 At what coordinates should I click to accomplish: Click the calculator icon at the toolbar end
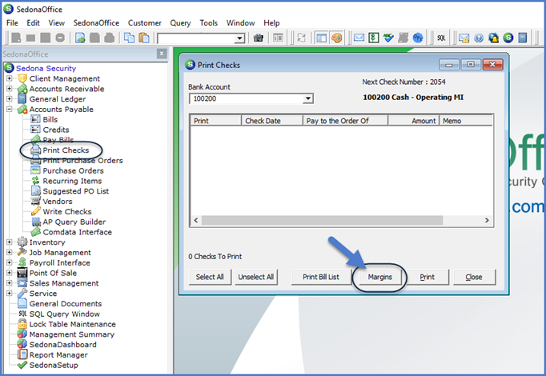coord(523,38)
